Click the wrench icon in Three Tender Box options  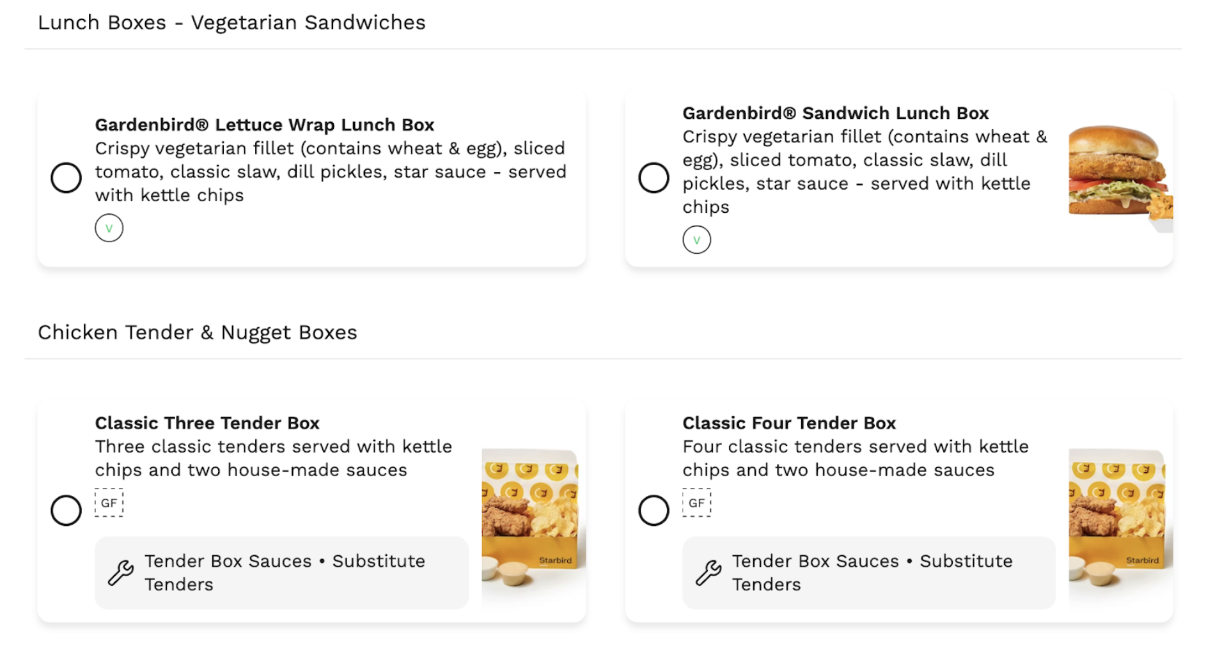pos(121,572)
